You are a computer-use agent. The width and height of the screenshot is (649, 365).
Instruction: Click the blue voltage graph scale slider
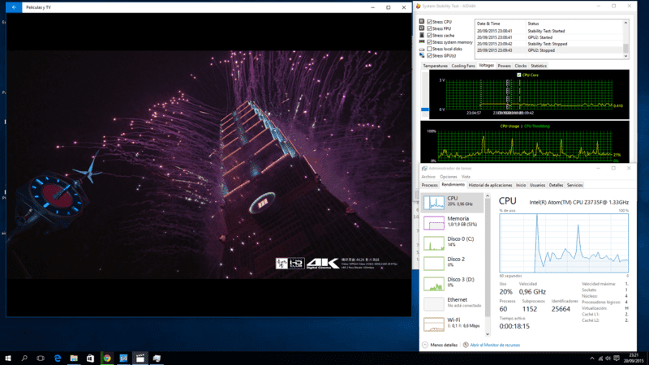[424, 109]
